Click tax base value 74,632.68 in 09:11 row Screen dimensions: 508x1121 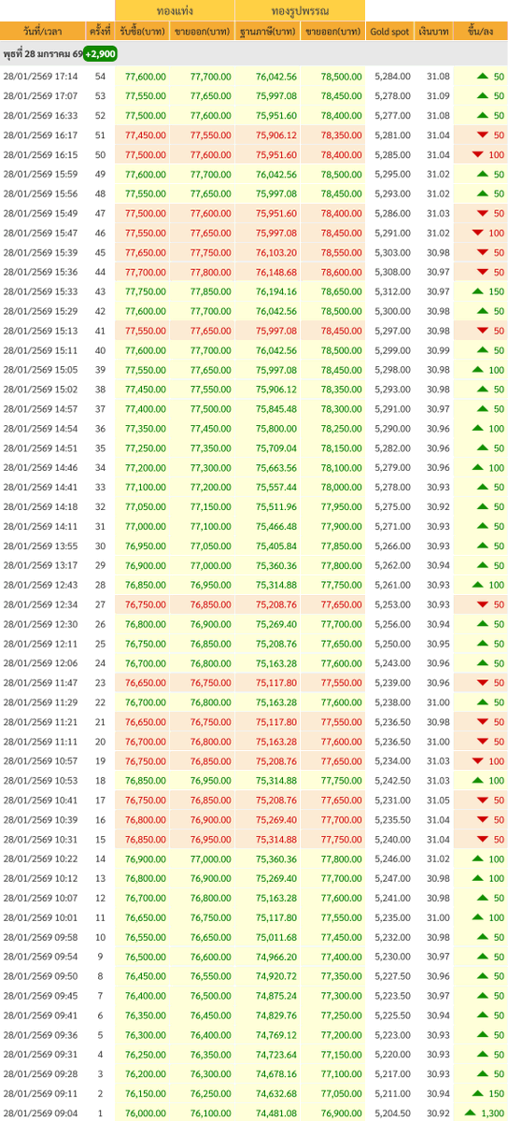pyautogui.click(x=276, y=1093)
